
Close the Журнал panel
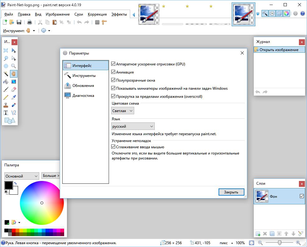(x=302, y=42)
